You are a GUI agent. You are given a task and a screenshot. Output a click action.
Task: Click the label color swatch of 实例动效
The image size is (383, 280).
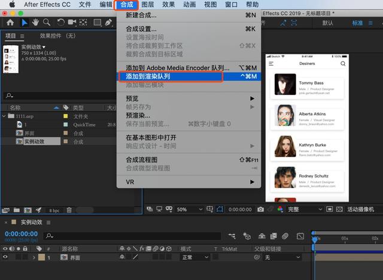(x=66, y=141)
